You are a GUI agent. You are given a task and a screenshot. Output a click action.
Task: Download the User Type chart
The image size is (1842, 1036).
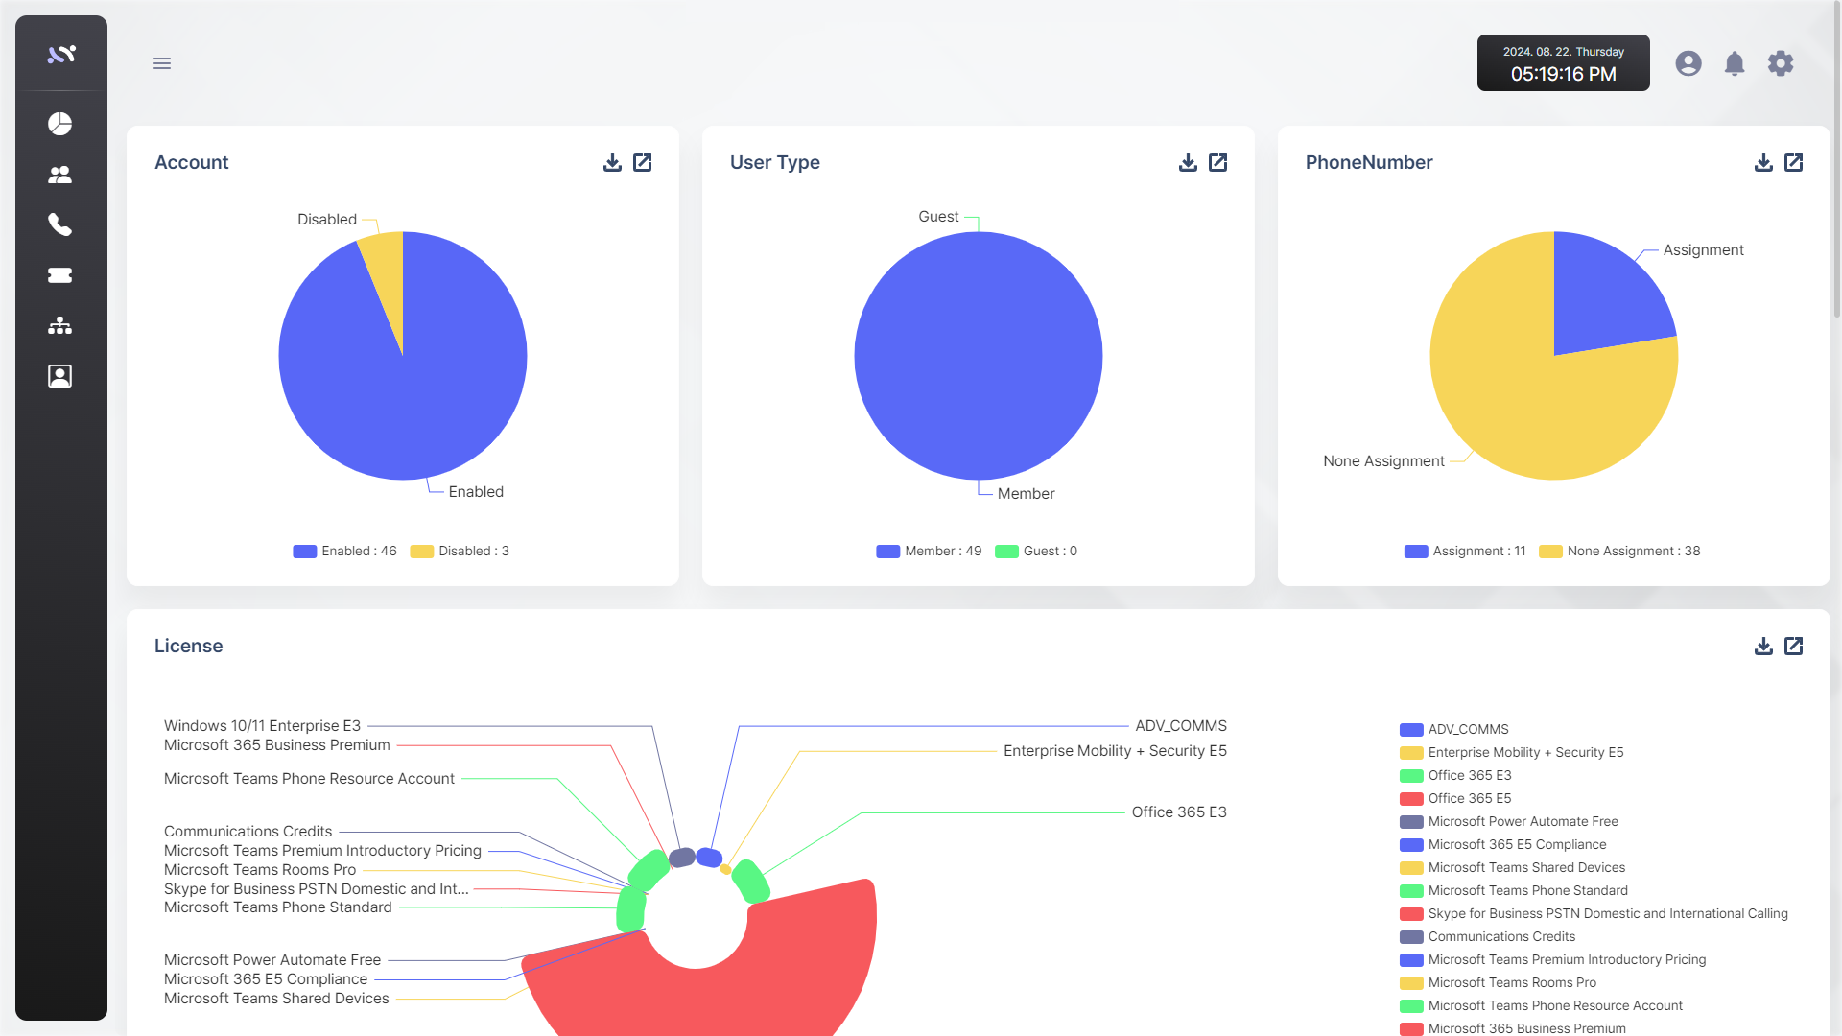(x=1188, y=163)
